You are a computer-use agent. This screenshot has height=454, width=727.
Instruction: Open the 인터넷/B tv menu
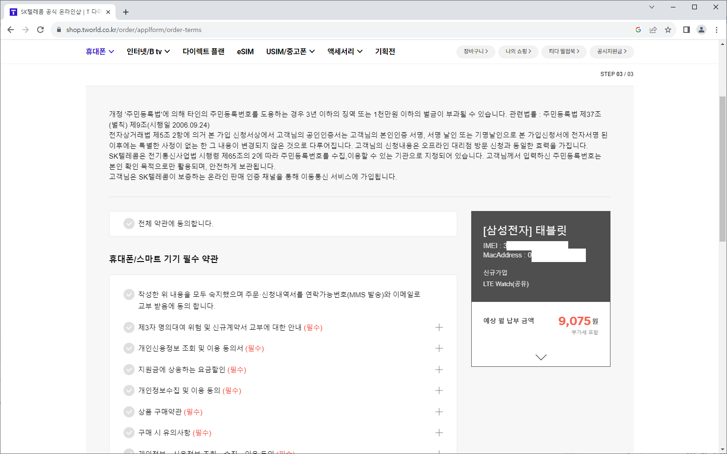149,51
